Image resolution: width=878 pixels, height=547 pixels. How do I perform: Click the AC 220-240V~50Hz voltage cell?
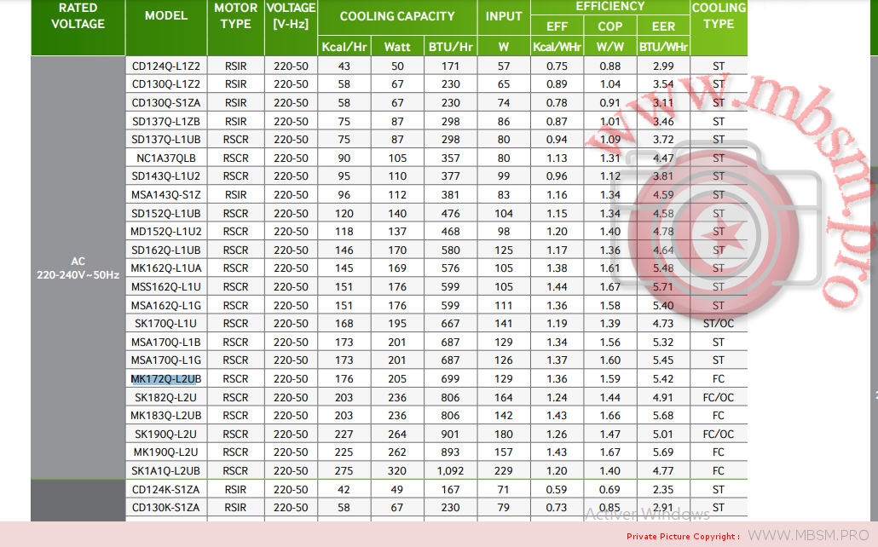[78, 268]
